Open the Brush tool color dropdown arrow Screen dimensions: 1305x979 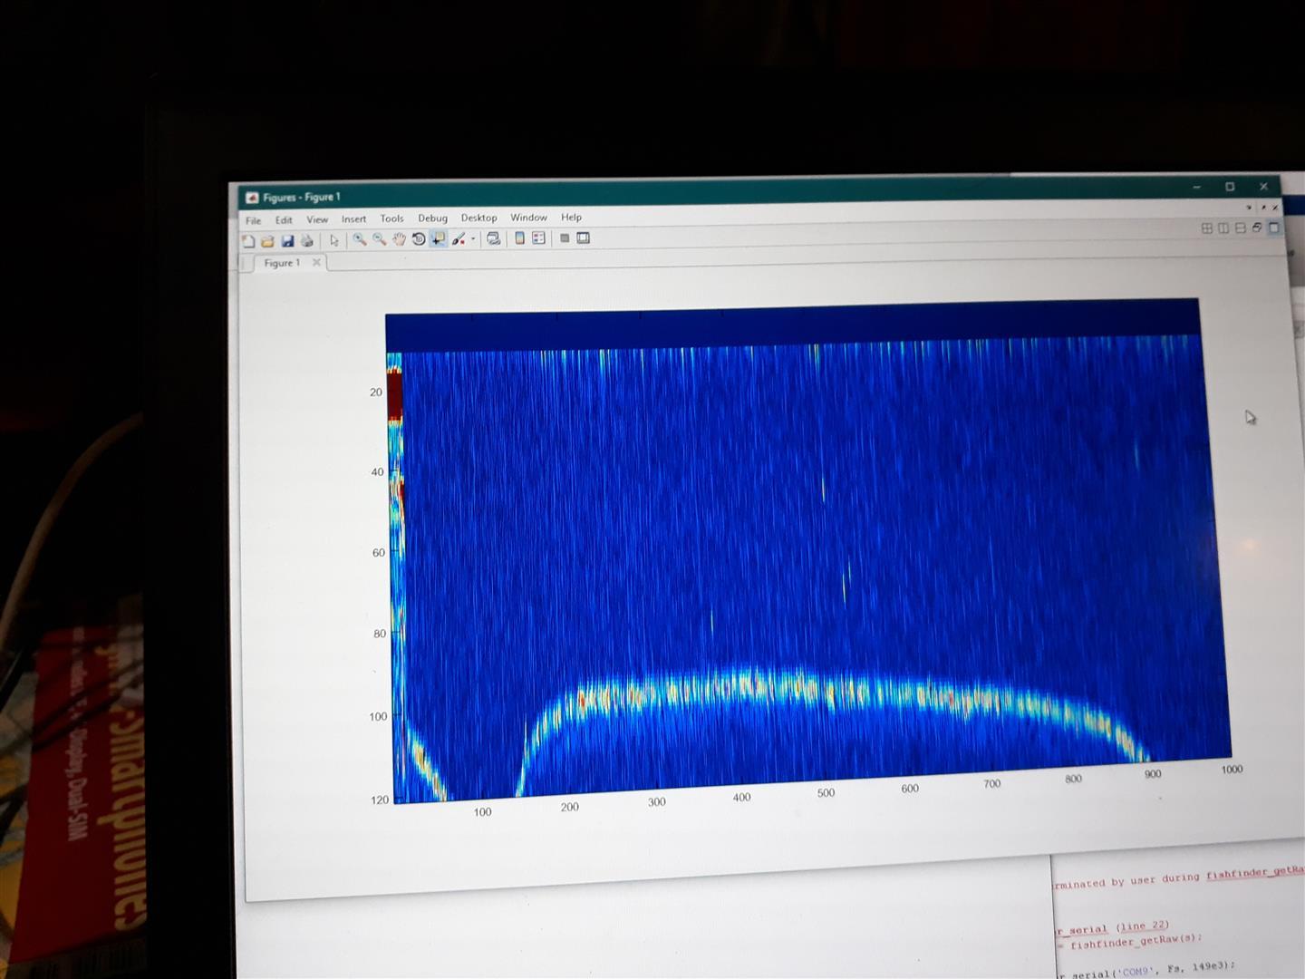click(x=473, y=239)
